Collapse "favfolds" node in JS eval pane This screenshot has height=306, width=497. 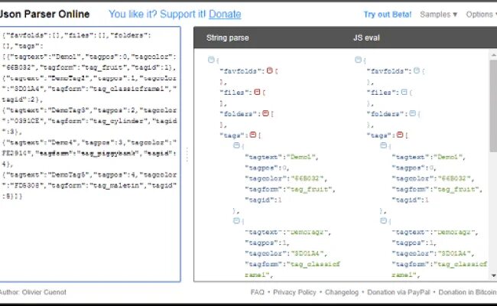(416, 70)
